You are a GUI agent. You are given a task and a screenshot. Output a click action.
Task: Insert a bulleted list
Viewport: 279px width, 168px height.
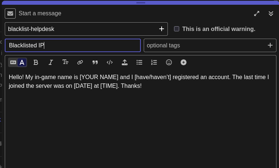tap(139, 62)
